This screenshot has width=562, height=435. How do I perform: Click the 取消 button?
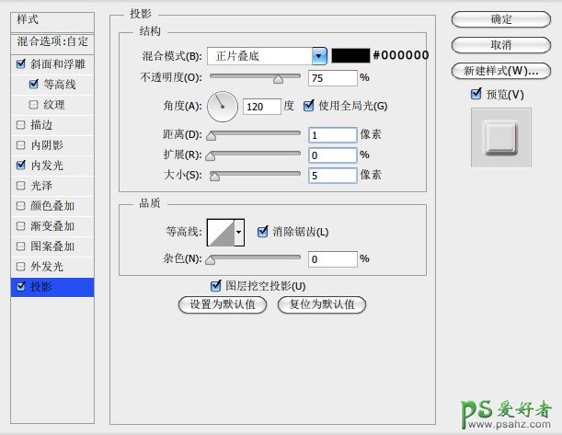(500, 45)
